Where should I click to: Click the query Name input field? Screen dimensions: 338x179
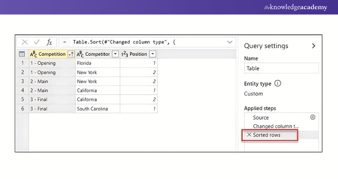(281, 68)
